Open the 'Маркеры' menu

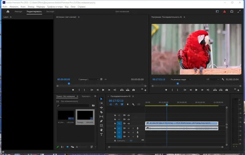point(40,6)
